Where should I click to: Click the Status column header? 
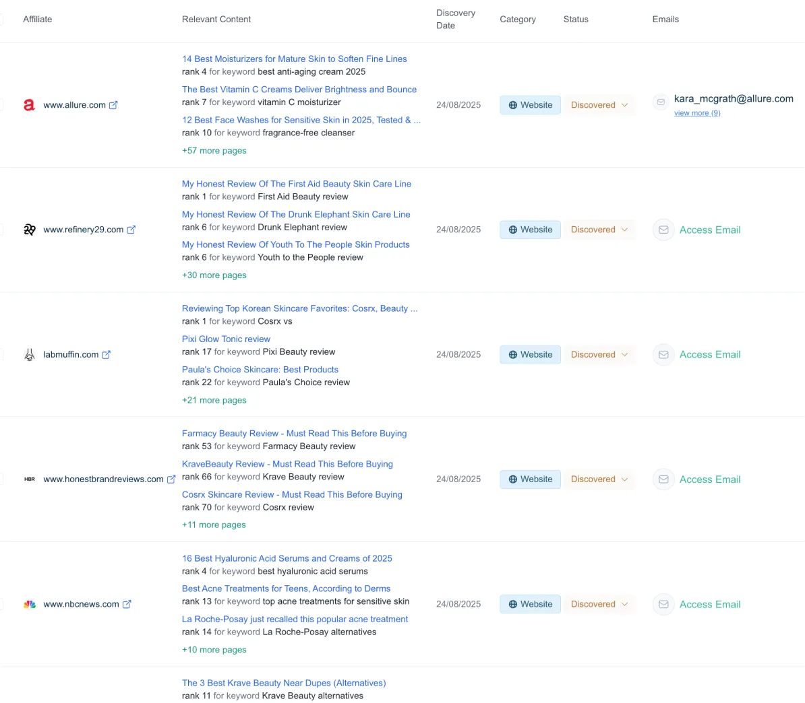click(576, 19)
